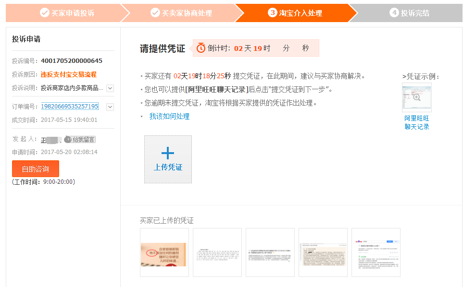Click the countdown text 02天19时

click(252, 48)
